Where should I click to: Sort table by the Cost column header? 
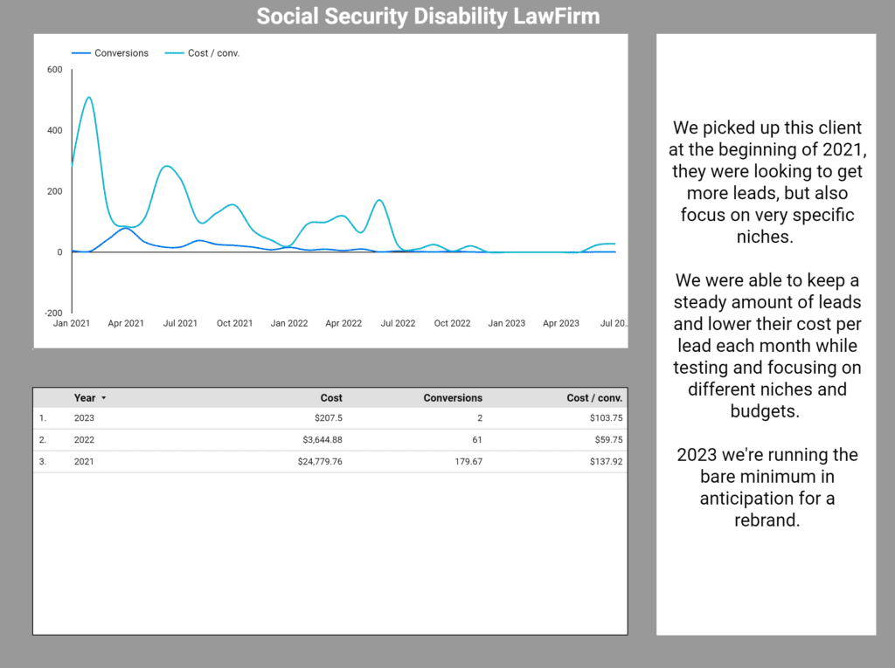tap(331, 398)
